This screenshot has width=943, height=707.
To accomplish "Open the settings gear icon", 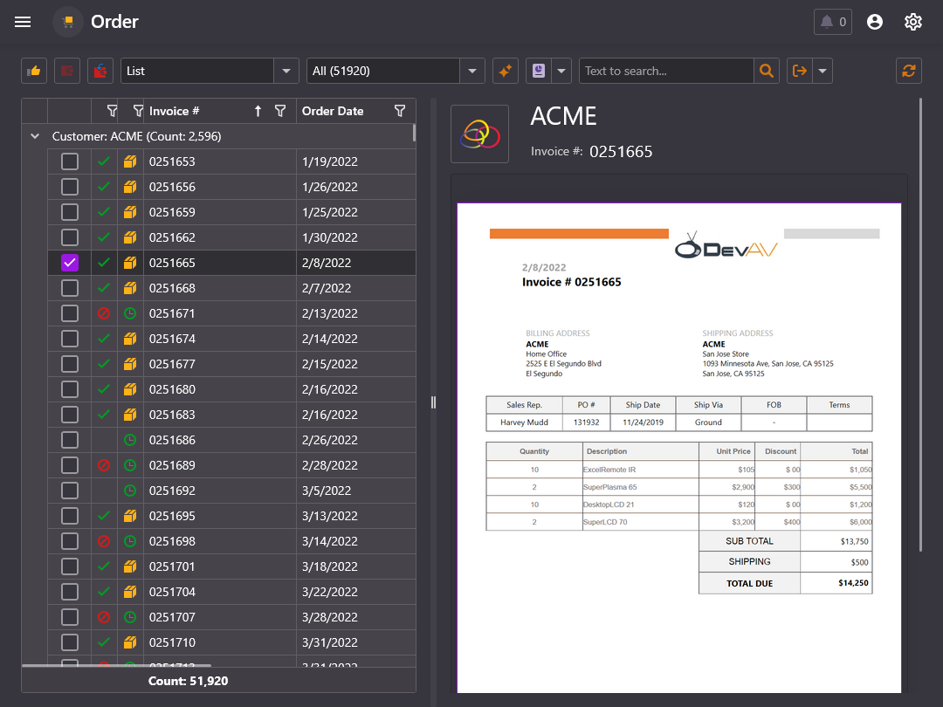I will point(913,22).
